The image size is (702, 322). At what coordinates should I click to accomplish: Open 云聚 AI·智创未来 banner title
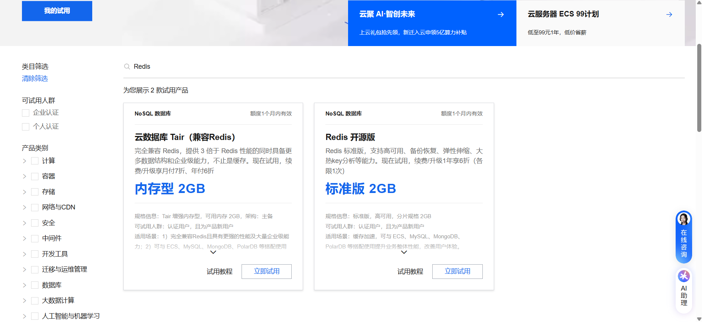click(x=387, y=14)
